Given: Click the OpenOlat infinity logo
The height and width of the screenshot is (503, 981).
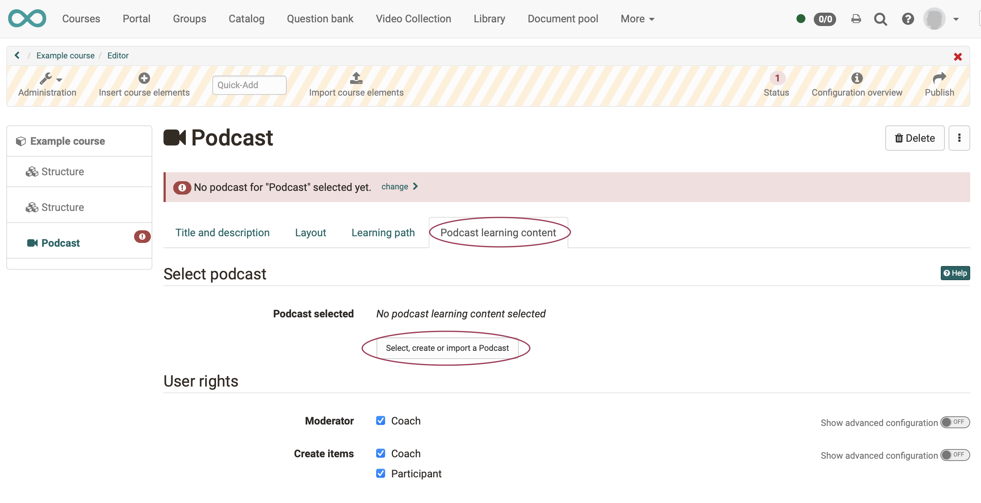Looking at the screenshot, I should [x=27, y=19].
